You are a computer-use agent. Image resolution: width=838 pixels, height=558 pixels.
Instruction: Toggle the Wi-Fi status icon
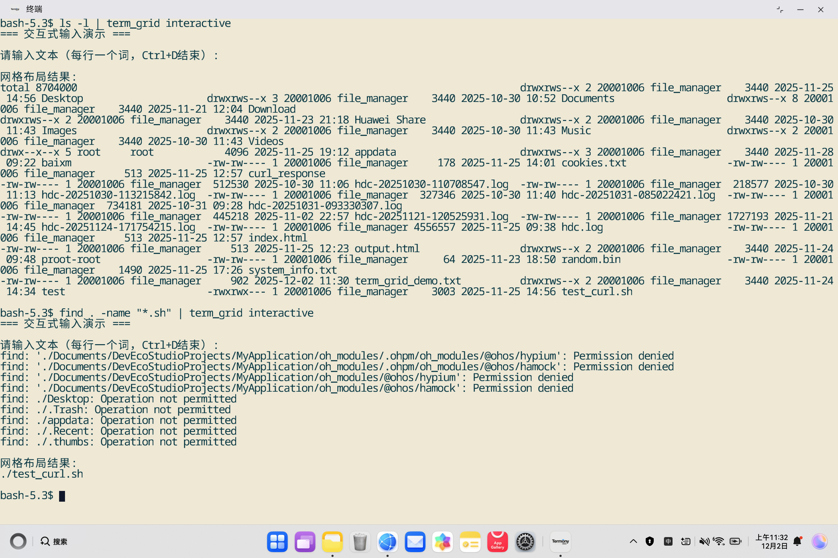click(x=719, y=541)
